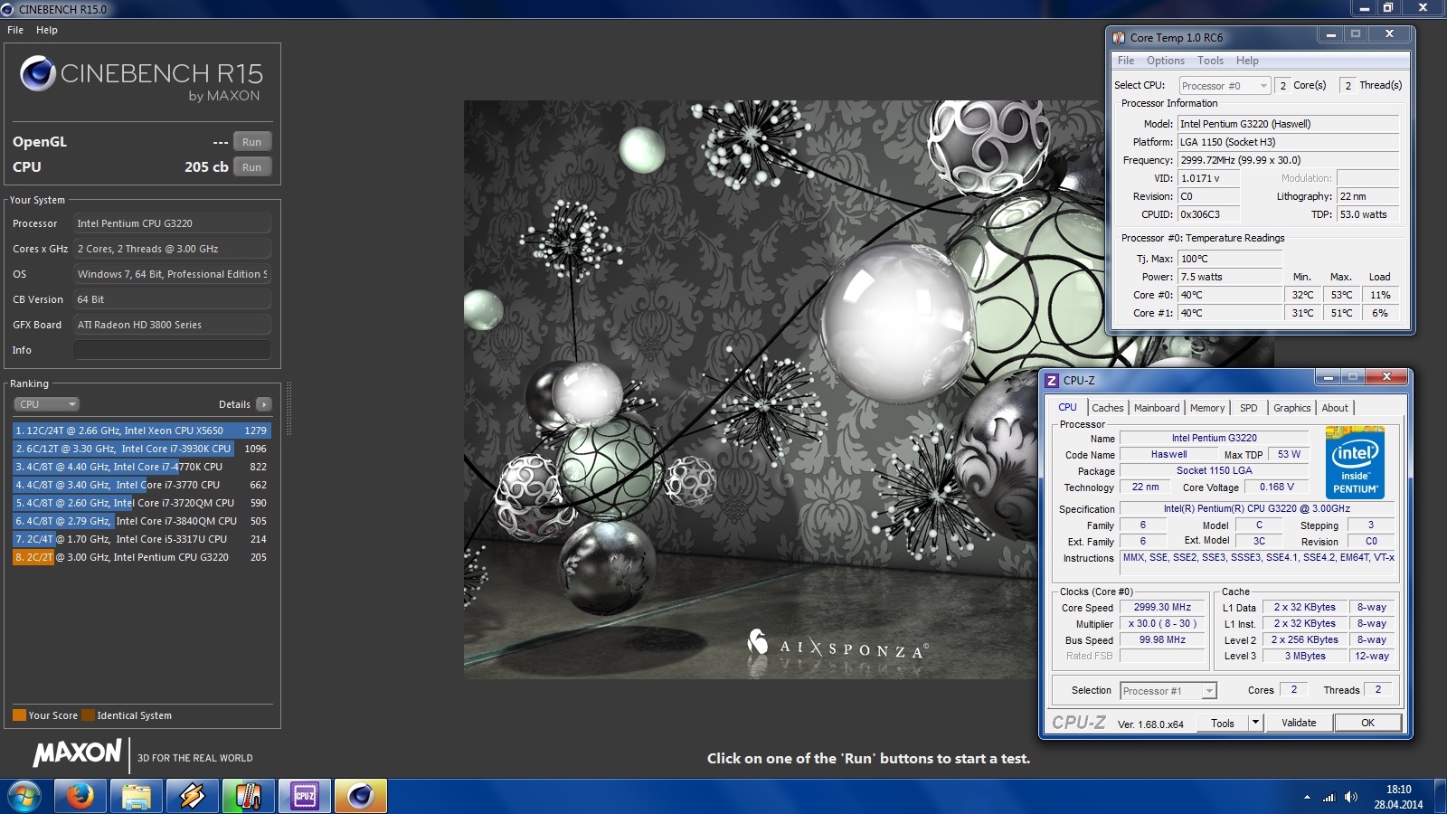This screenshot has height=814, width=1447.
Task: Click the Core Temp title bar icon
Action: 1119,38
